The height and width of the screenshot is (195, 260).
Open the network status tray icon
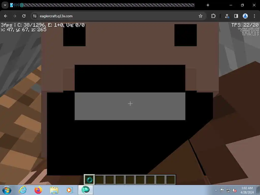tap(228, 190)
